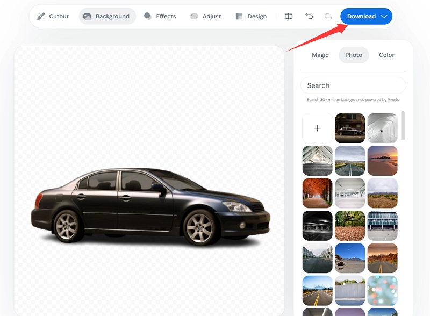This screenshot has height=316, width=430.
Task: Click the Download button
Action: (x=361, y=16)
